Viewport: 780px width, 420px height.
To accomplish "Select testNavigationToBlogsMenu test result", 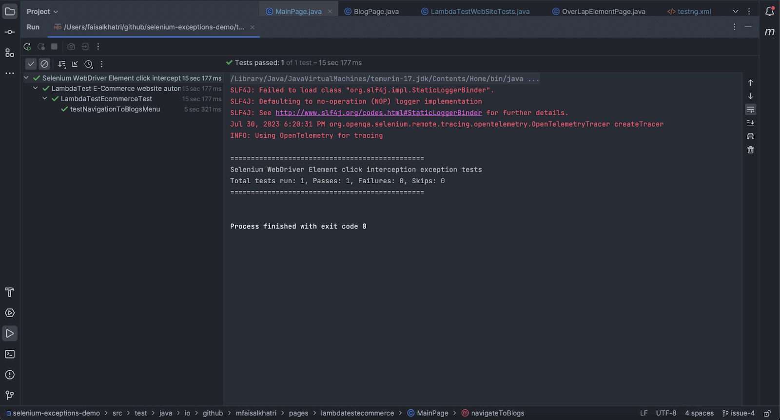I will 115,109.
